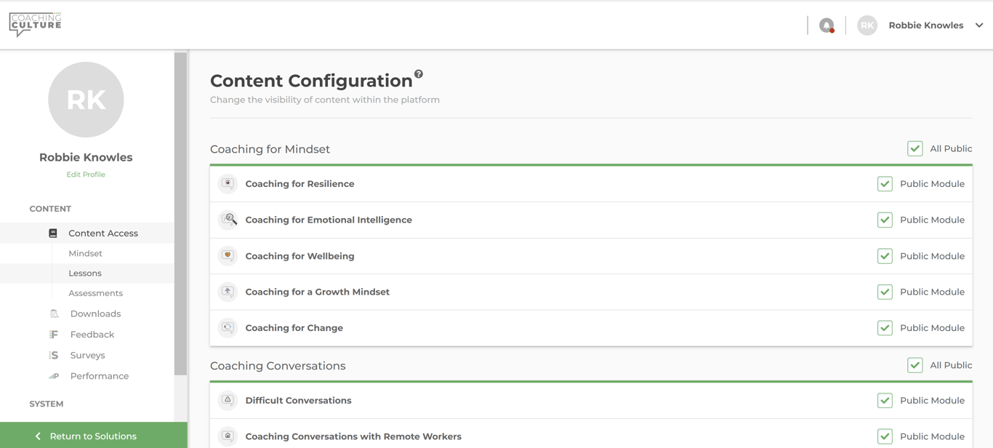Toggle Public Module for Coaching for Change
993x448 pixels.
click(885, 328)
